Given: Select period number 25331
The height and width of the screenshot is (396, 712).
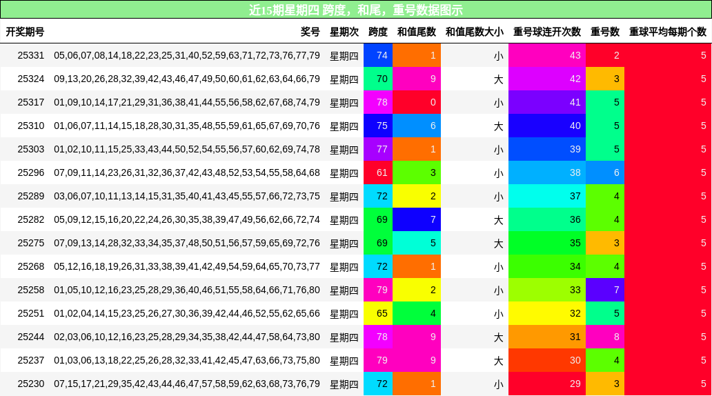Looking at the screenshot, I should [x=31, y=55].
